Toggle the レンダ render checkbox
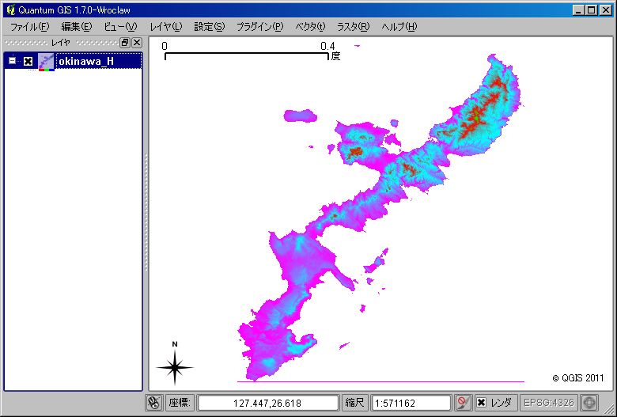 point(481,403)
